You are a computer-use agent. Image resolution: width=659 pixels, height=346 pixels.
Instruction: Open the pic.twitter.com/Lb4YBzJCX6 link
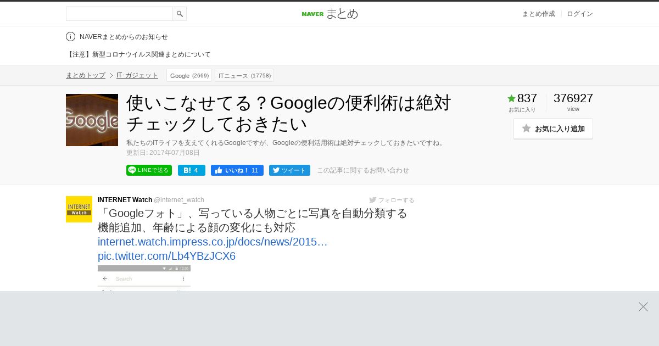coord(166,256)
